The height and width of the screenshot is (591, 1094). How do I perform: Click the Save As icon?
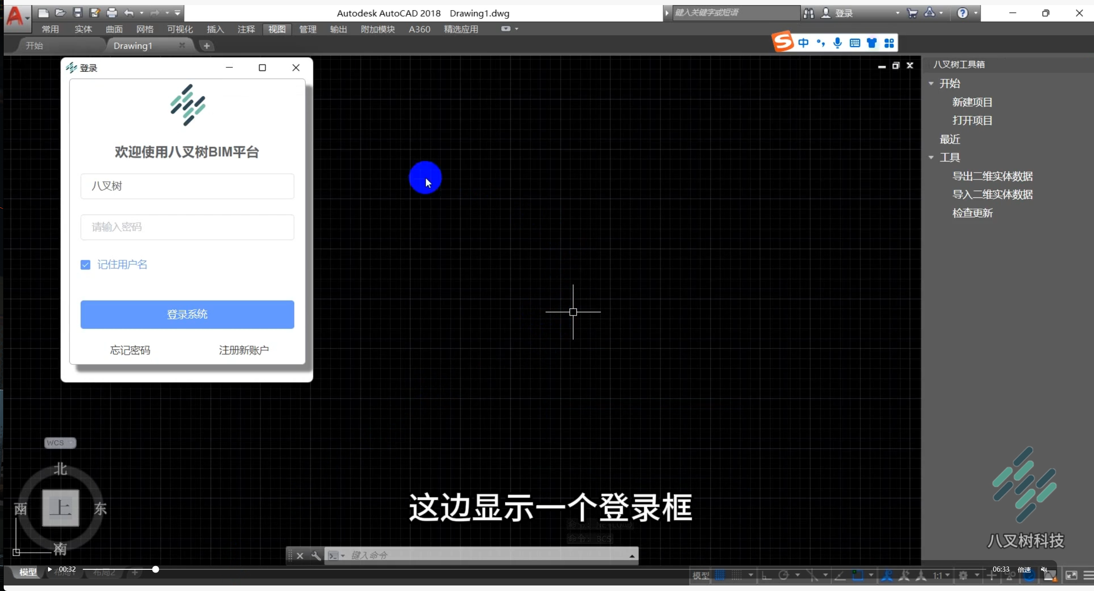[95, 13]
